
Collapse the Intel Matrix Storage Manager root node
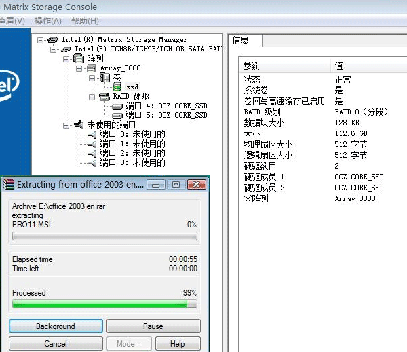(41, 40)
